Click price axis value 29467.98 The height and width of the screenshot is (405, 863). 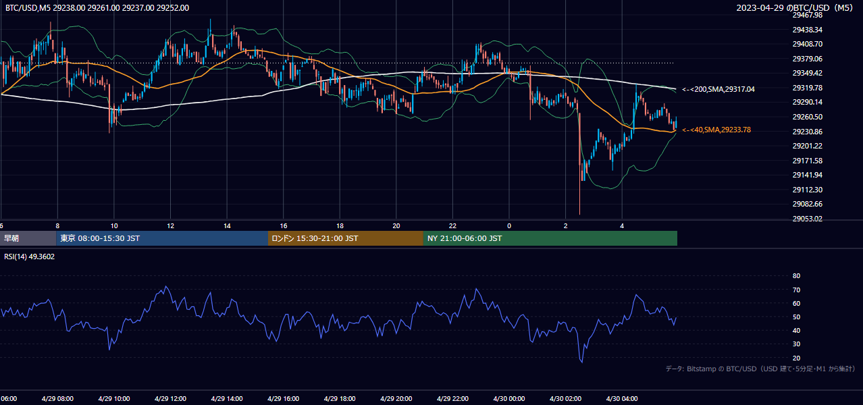point(807,15)
